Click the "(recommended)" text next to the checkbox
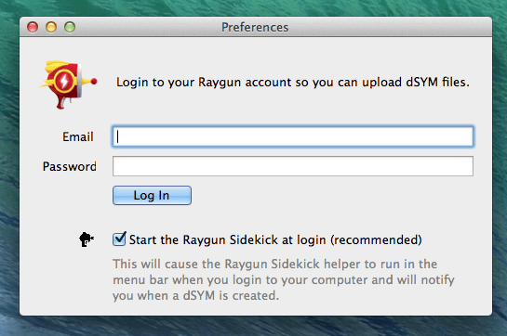Screen dimensions: 507x336 tap(376, 239)
